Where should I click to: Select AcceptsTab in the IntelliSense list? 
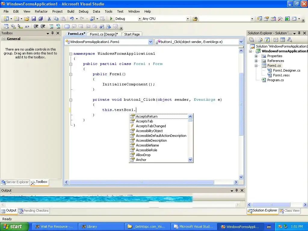pyautogui.click(x=144, y=121)
